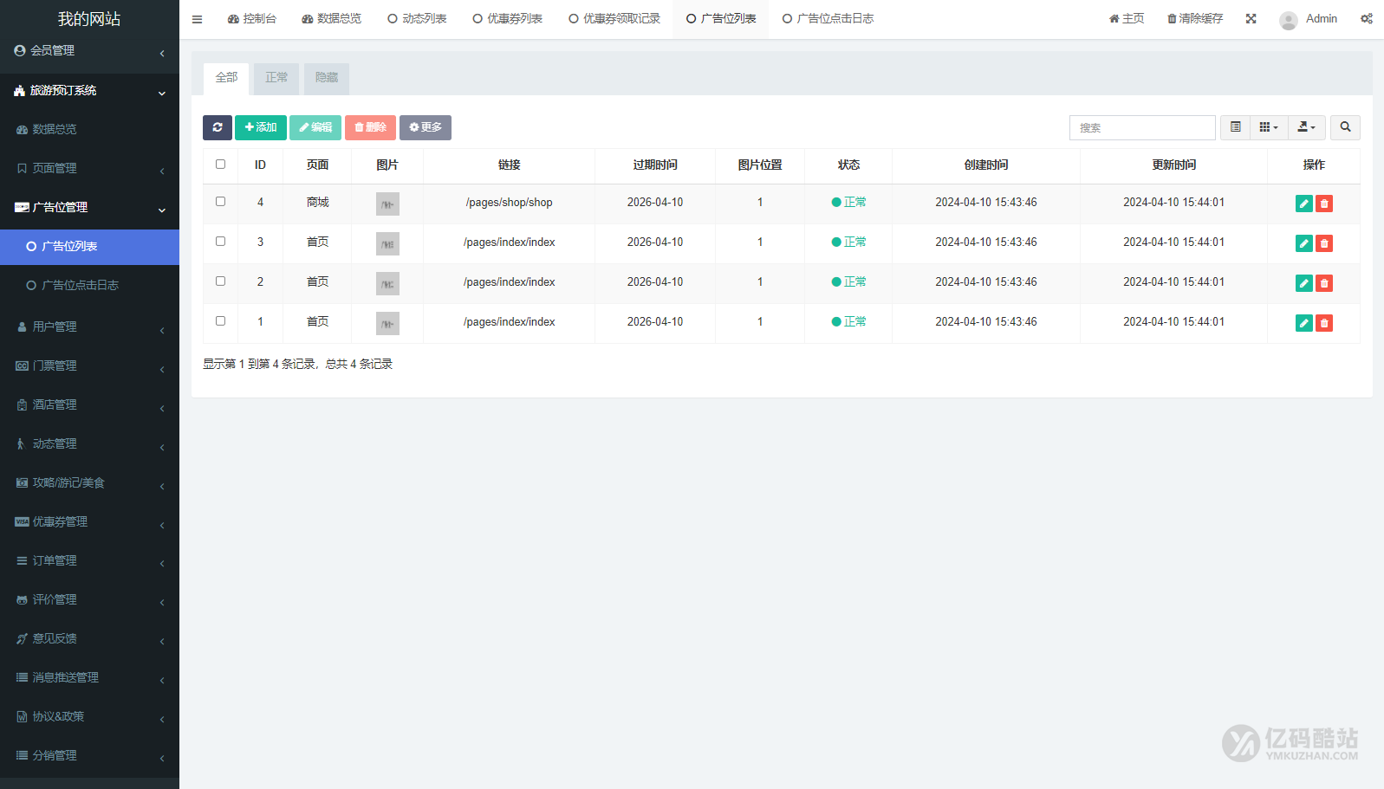Click the 搜索 input field
1384x789 pixels.
point(1141,127)
